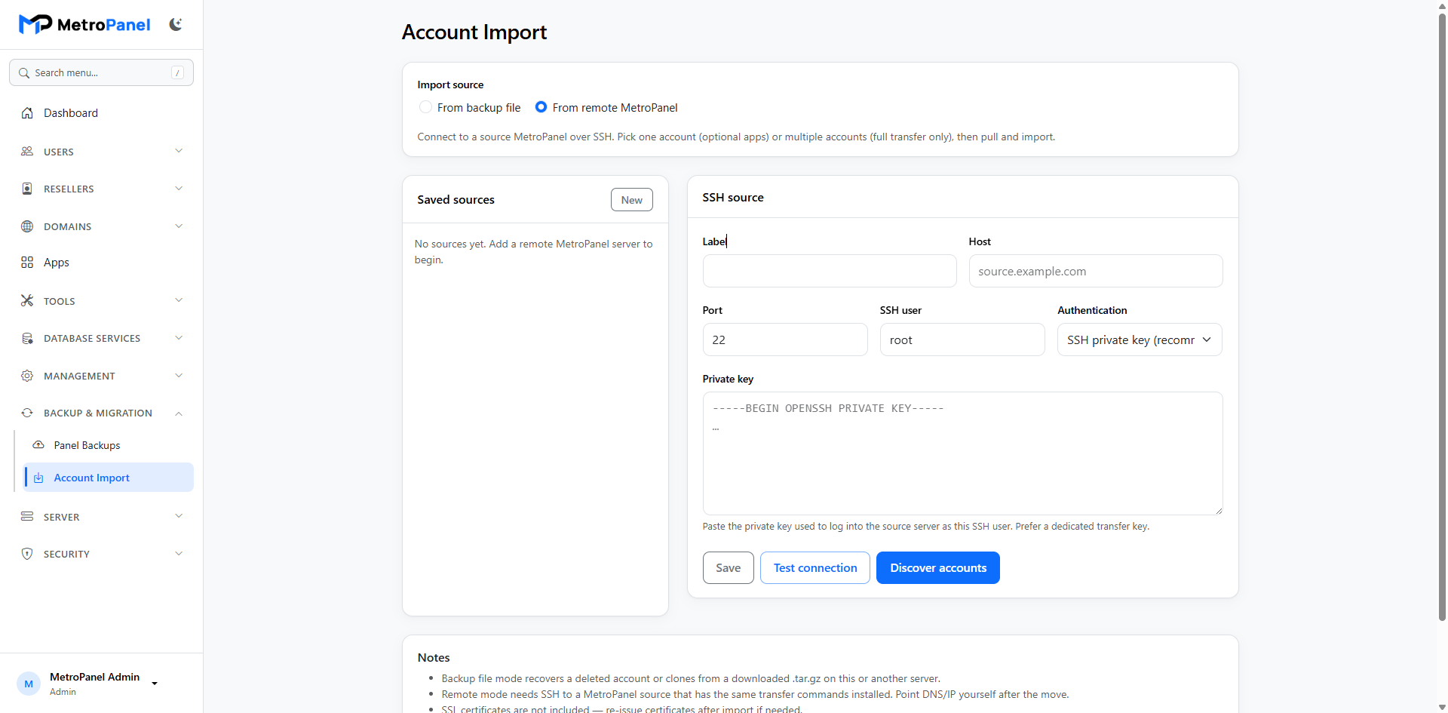The image size is (1448, 713).
Task: Click the Database Services icon
Action: [x=27, y=338]
